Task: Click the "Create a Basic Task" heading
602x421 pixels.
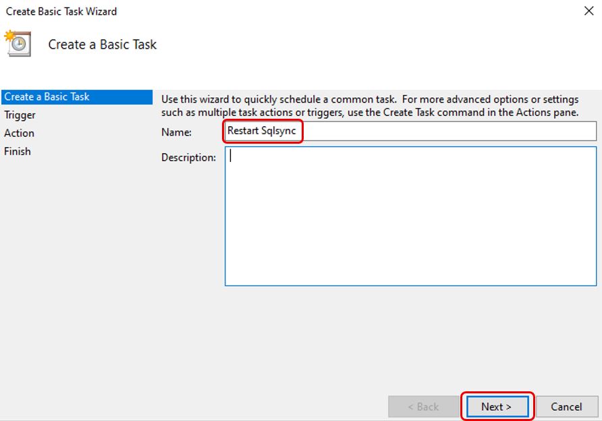Action: pos(101,45)
